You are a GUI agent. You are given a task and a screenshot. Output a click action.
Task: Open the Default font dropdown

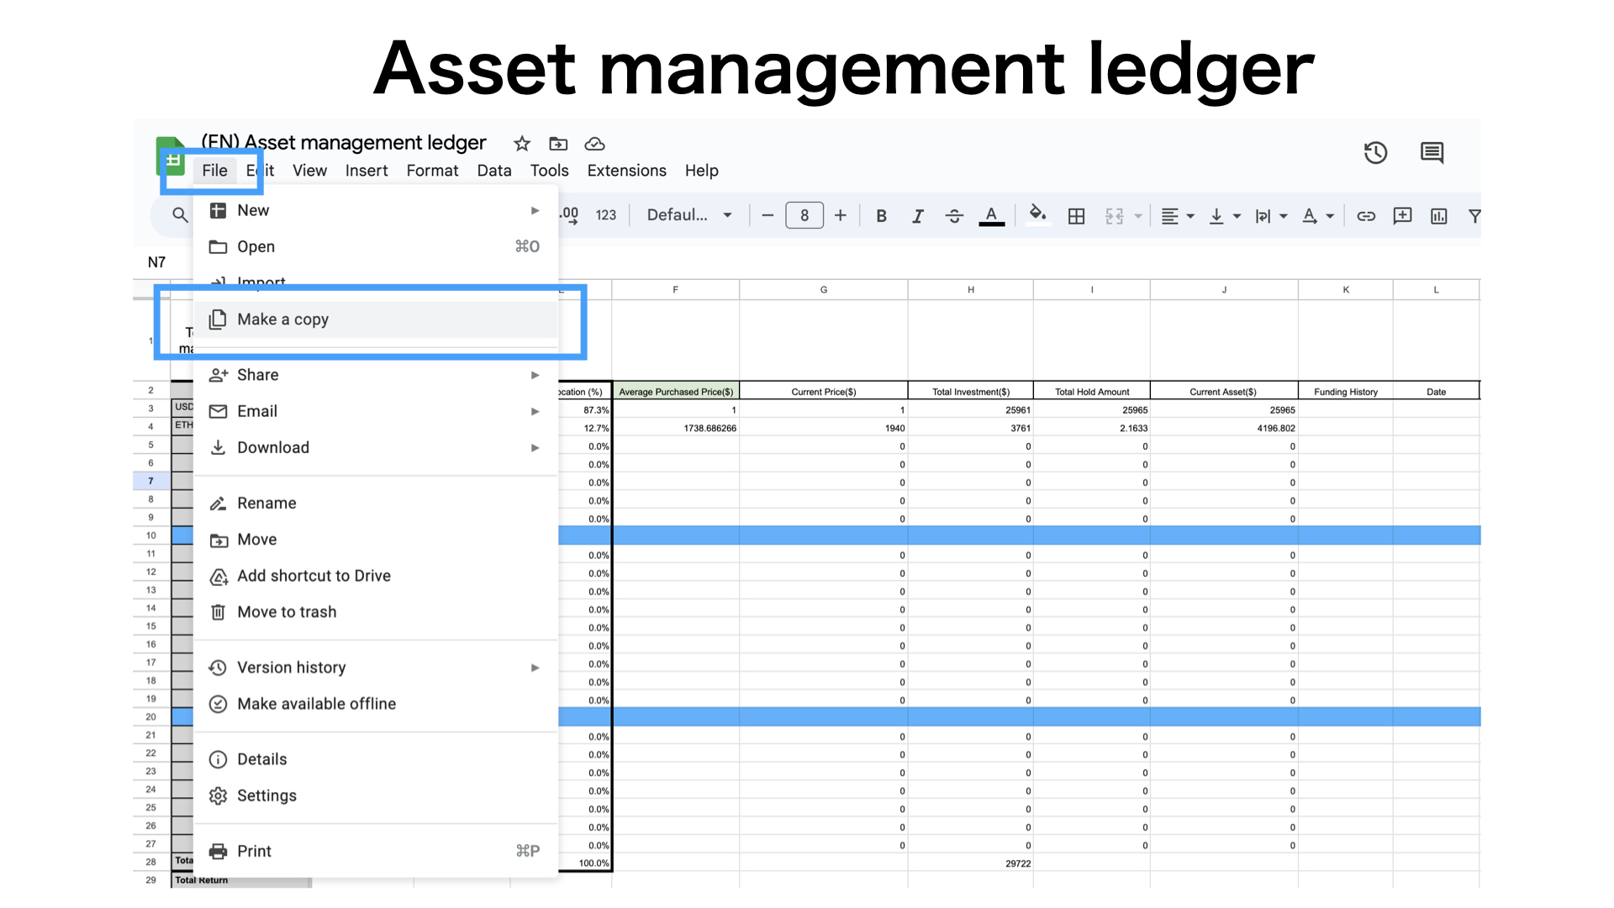689,215
